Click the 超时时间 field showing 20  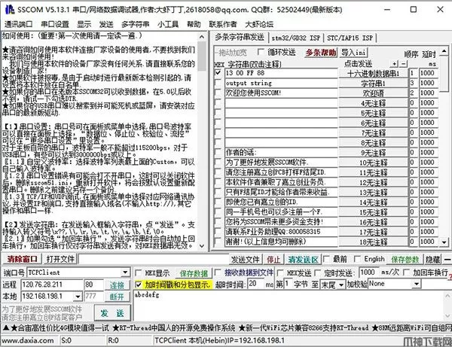pos(256,284)
